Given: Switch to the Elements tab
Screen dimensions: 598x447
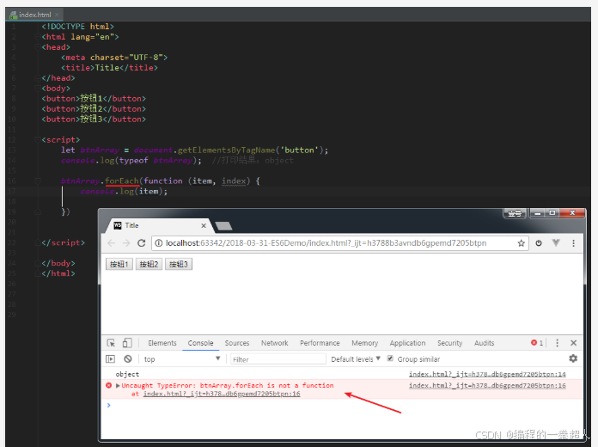Looking at the screenshot, I should [162, 343].
